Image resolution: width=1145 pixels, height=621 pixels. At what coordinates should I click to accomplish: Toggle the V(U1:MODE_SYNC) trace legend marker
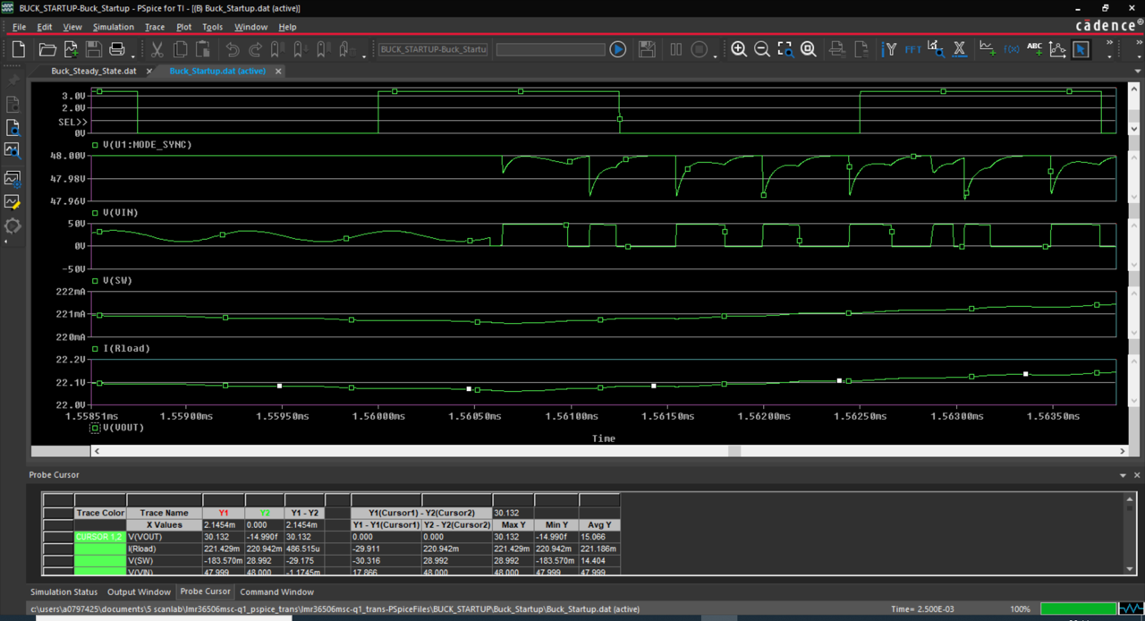(x=96, y=144)
